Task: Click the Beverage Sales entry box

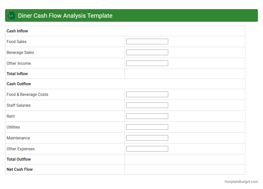Action: [147, 52]
